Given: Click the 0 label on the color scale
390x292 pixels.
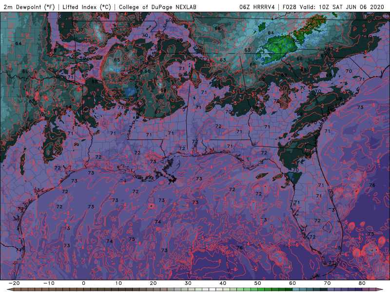Looking at the screenshot, I should [83, 283].
